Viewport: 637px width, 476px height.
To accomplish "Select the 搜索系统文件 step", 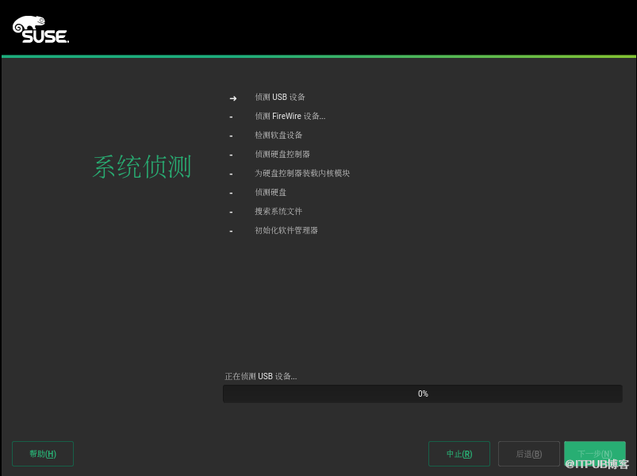I will coord(278,212).
